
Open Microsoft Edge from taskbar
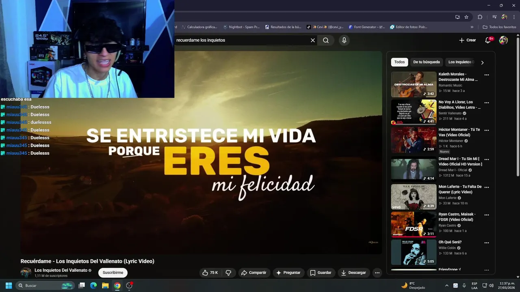[x=93, y=286]
